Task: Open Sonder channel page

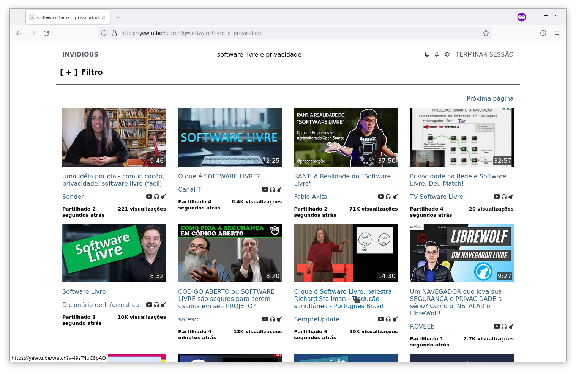Action: [x=73, y=197]
